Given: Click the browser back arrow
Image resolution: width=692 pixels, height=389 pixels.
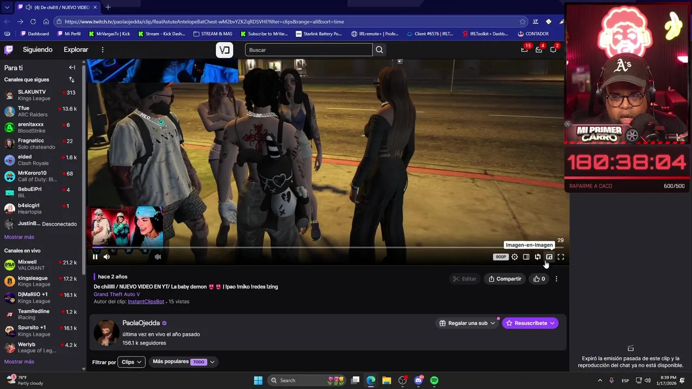Looking at the screenshot, I should click(x=7, y=22).
